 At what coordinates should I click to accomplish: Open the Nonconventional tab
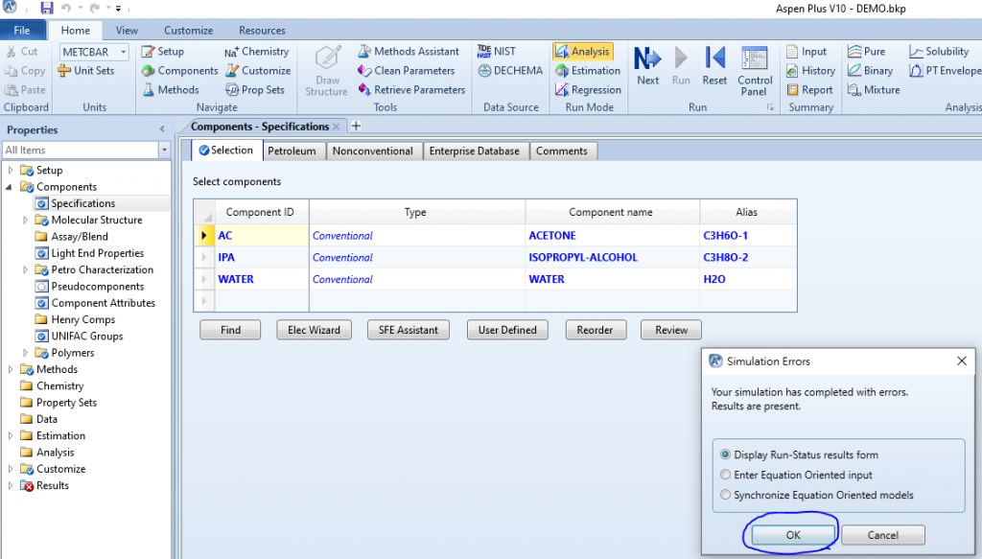pos(373,151)
